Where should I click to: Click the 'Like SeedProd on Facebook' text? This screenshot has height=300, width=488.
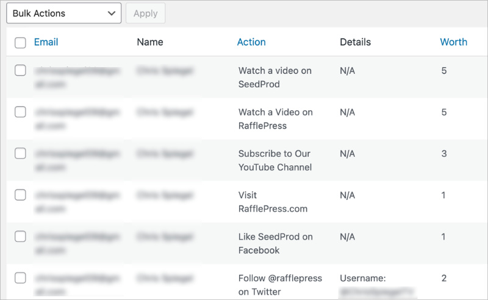[276, 244]
